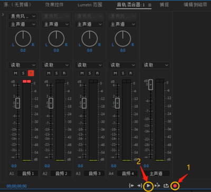Screen dimensions: 211x192
Task: Solo track Audio 4 with S button
Action: (123, 73)
